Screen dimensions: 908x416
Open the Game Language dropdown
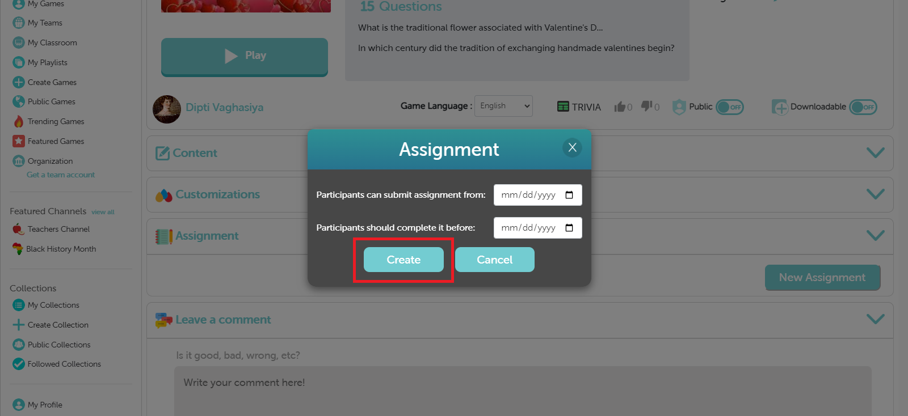coord(503,106)
